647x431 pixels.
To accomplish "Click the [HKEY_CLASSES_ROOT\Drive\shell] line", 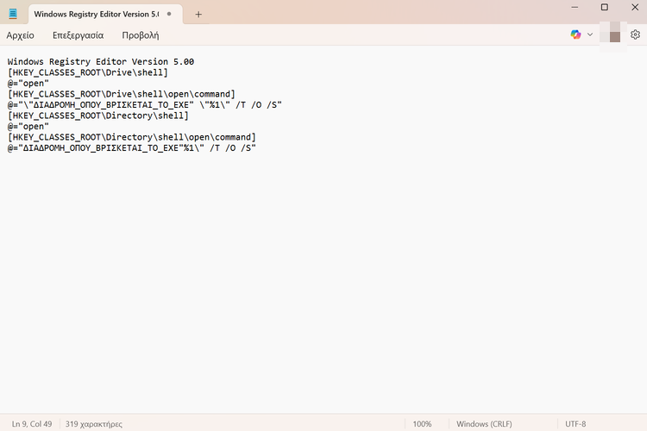I will (x=88, y=72).
